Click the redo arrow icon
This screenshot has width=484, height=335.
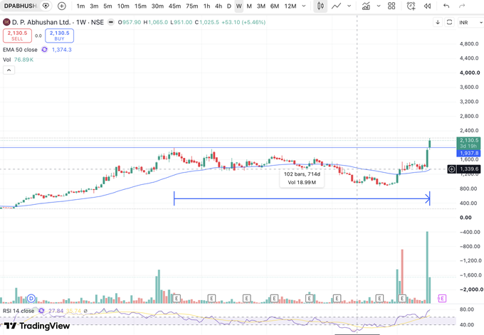[462, 6]
